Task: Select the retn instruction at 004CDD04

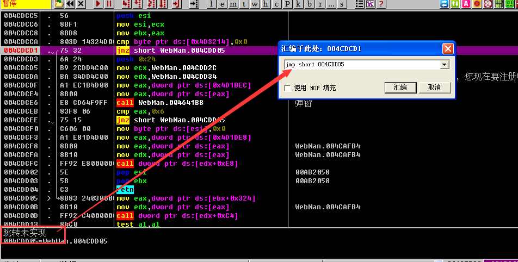Action: (125, 189)
